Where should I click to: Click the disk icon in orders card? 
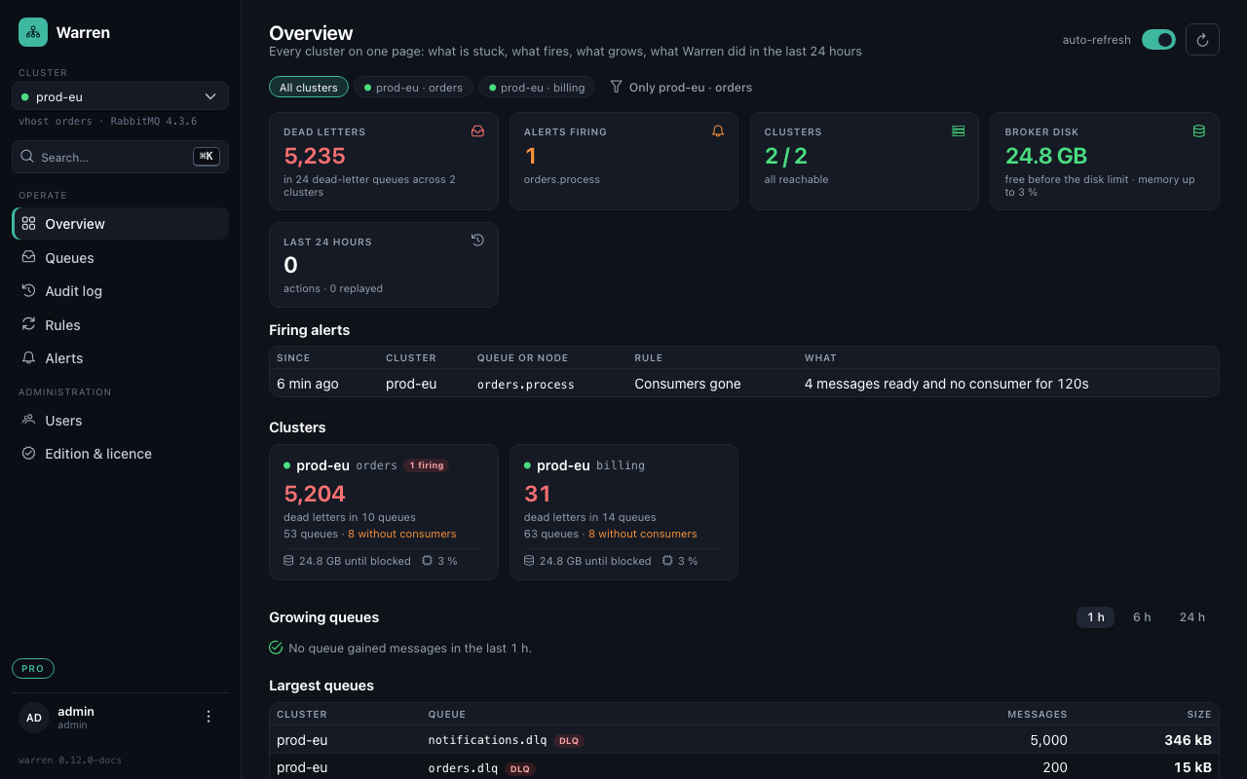[x=288, y=561]
